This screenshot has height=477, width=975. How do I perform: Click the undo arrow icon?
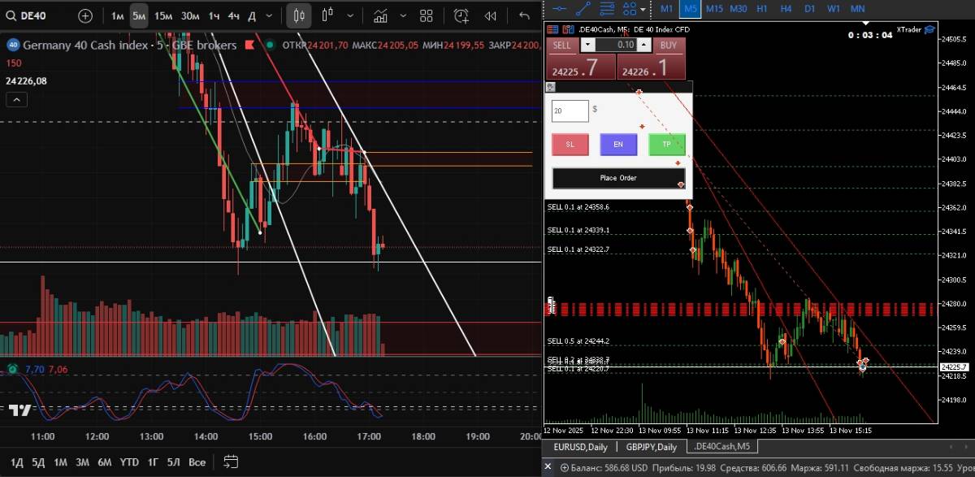click(524, 15)
